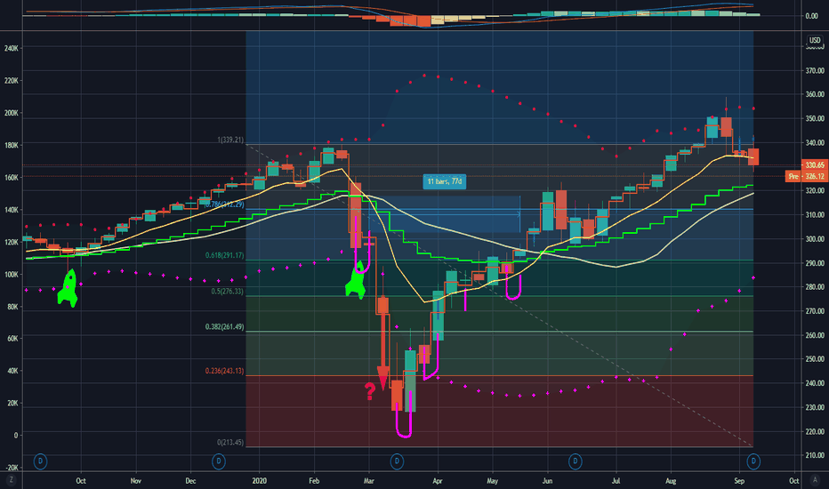Click the Apr label on the time axis

(438, 480)
